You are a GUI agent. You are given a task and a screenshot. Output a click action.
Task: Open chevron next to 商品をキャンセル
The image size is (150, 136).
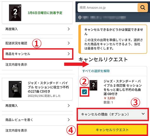click(69, 54)
